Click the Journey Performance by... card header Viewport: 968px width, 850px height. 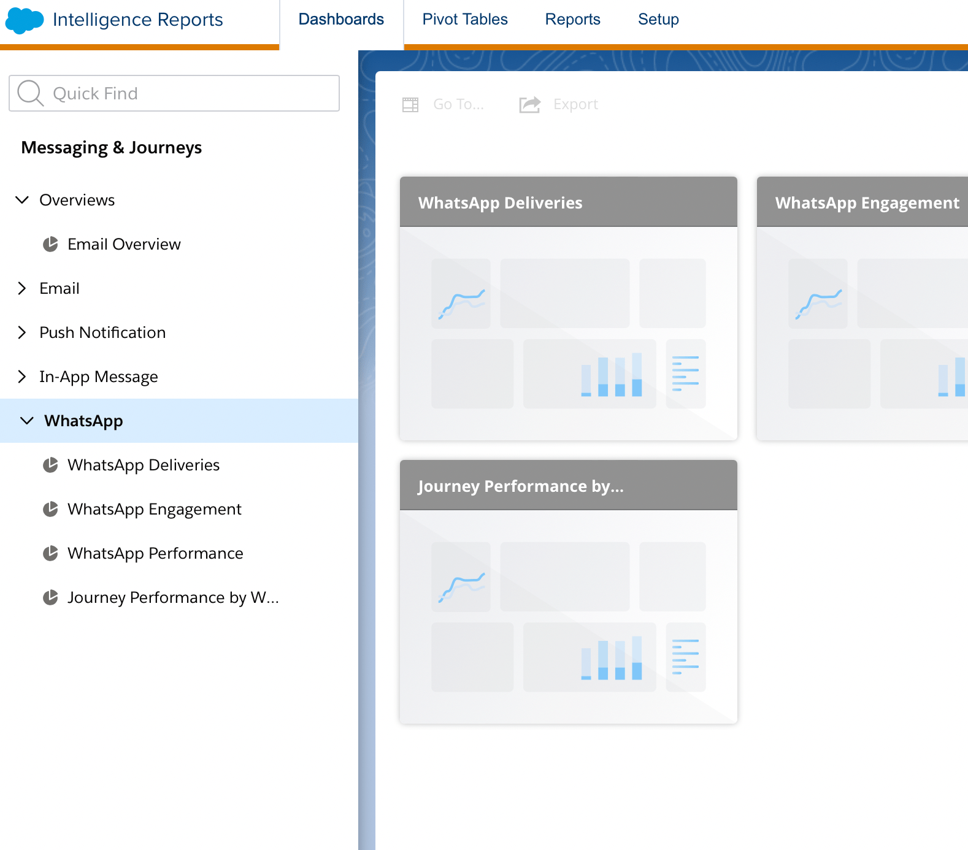pos(569,486)
